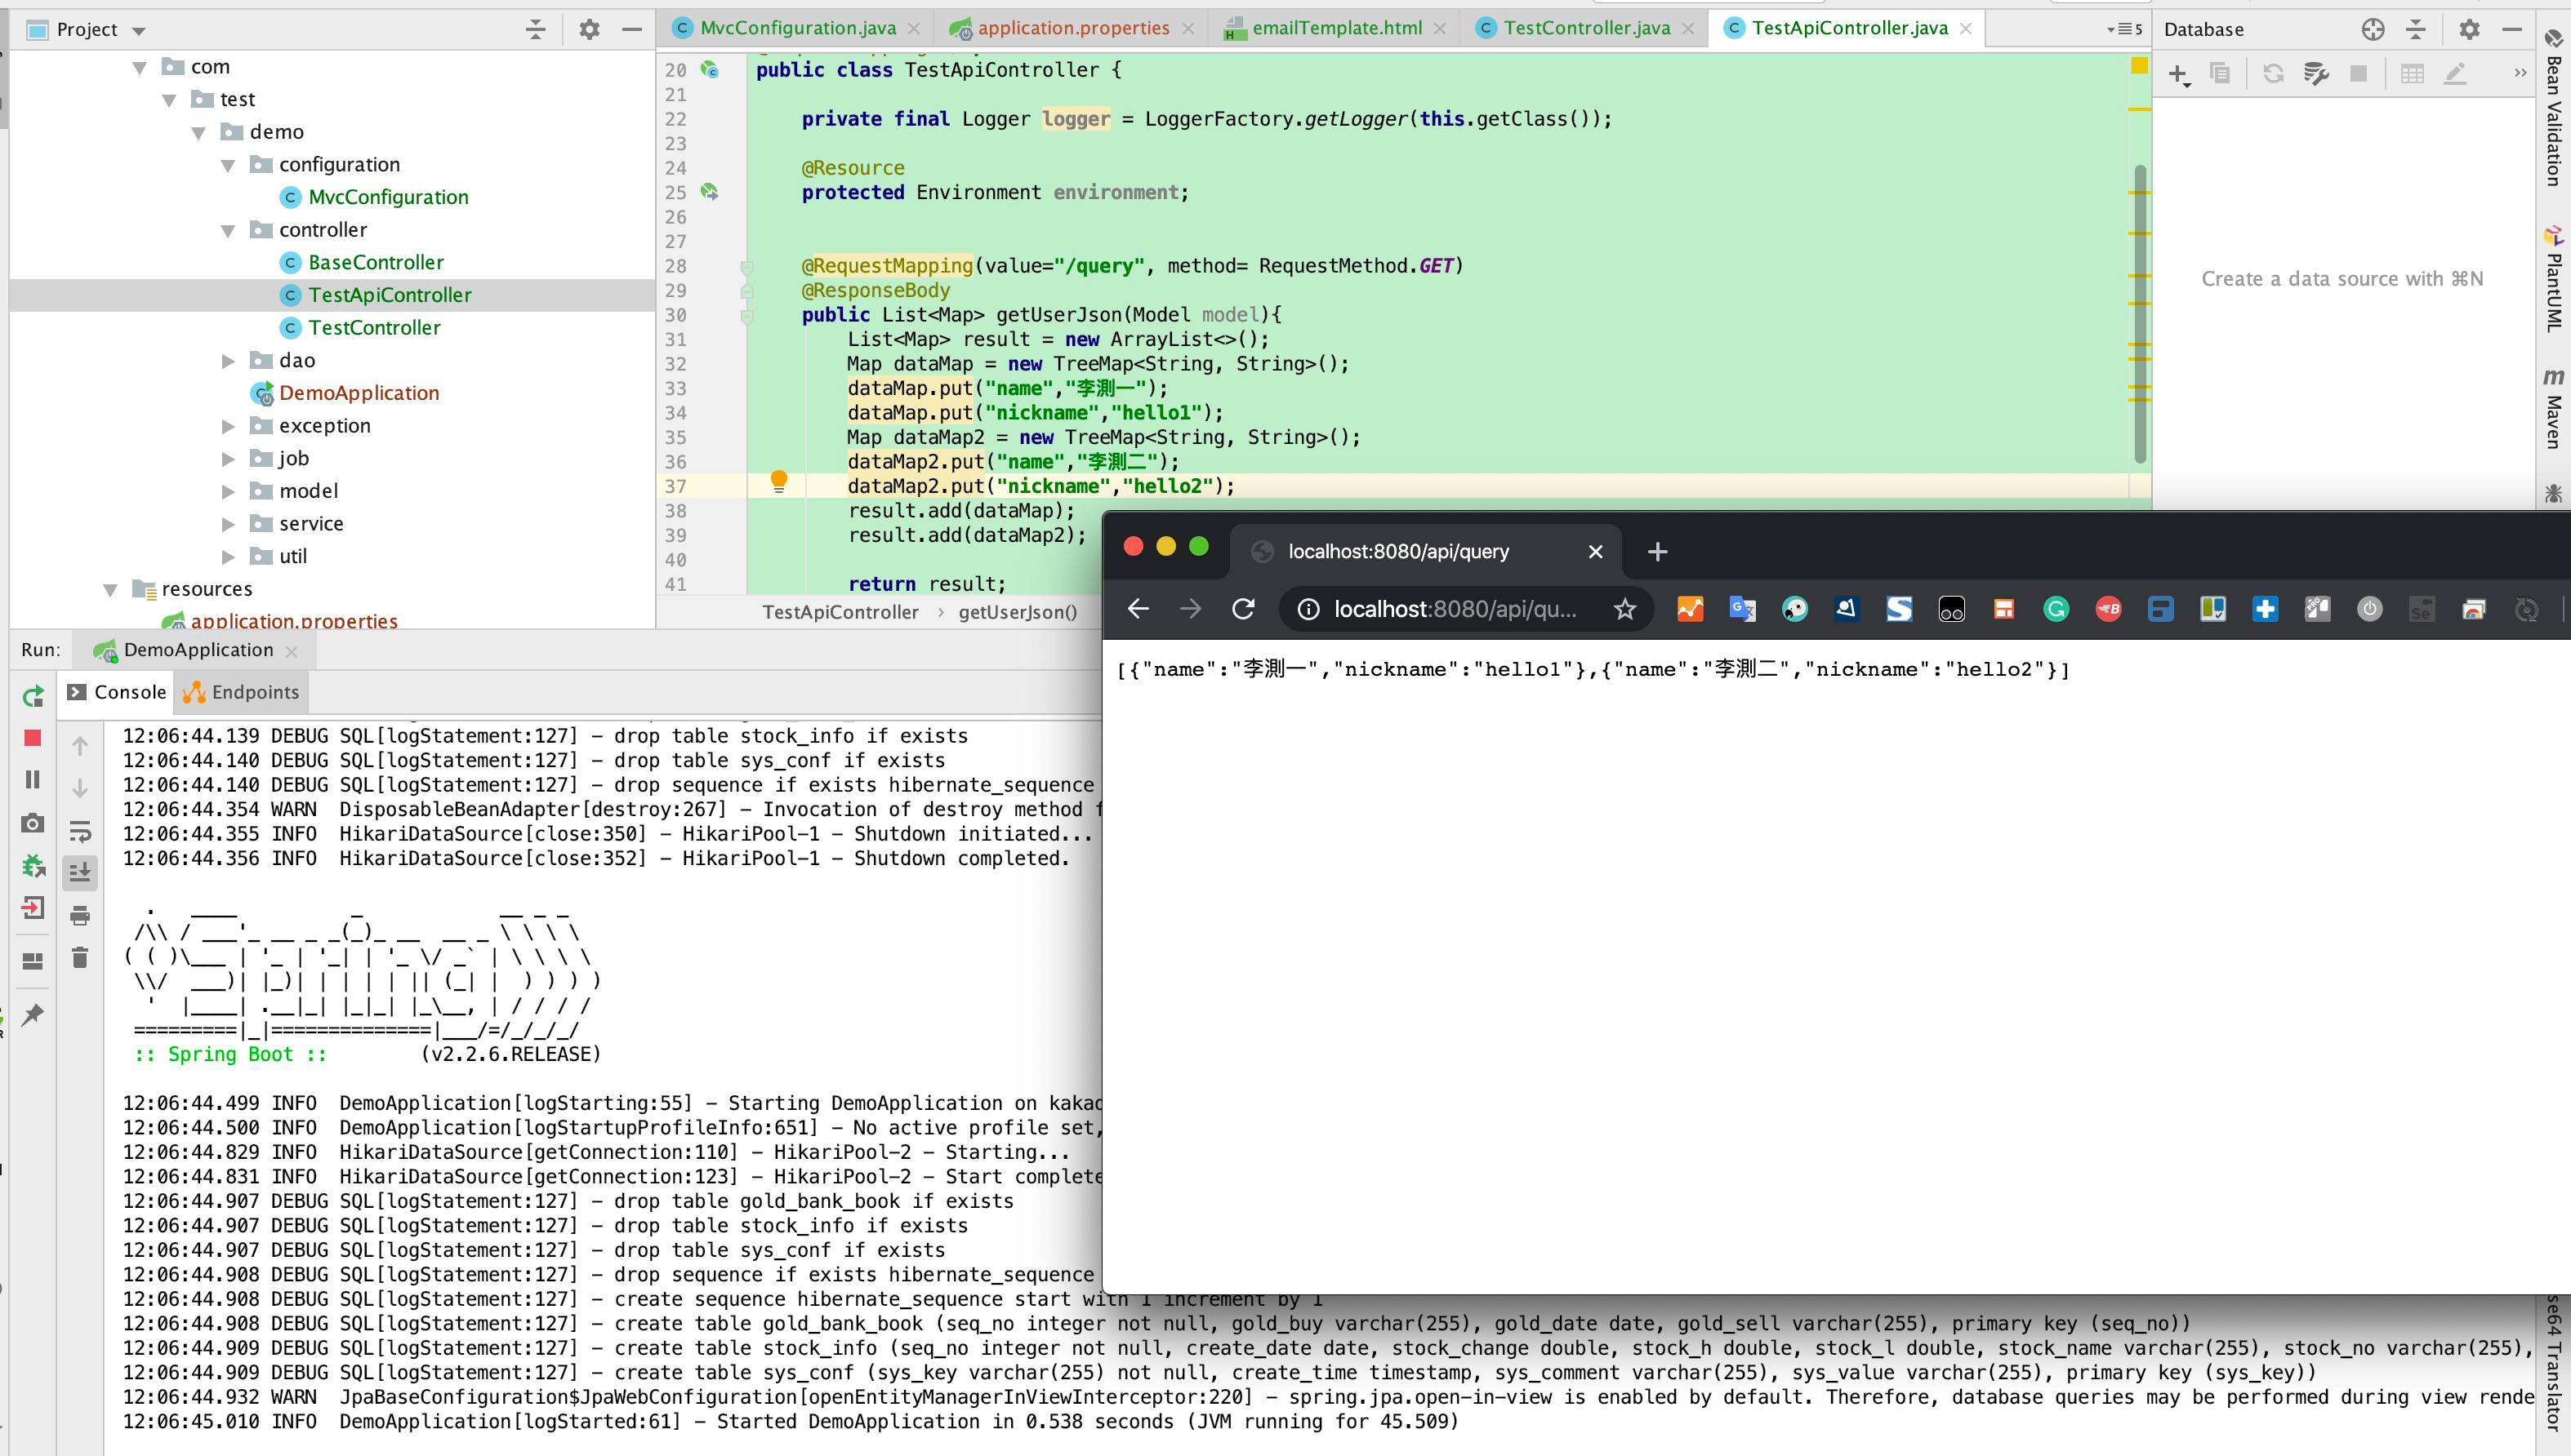
Task: Reload the browser page
Action: tap(1242, 609)
